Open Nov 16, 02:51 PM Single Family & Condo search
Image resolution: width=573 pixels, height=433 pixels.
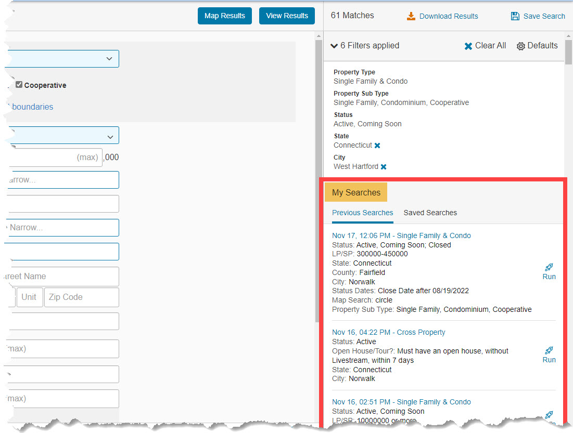point(401,402)
